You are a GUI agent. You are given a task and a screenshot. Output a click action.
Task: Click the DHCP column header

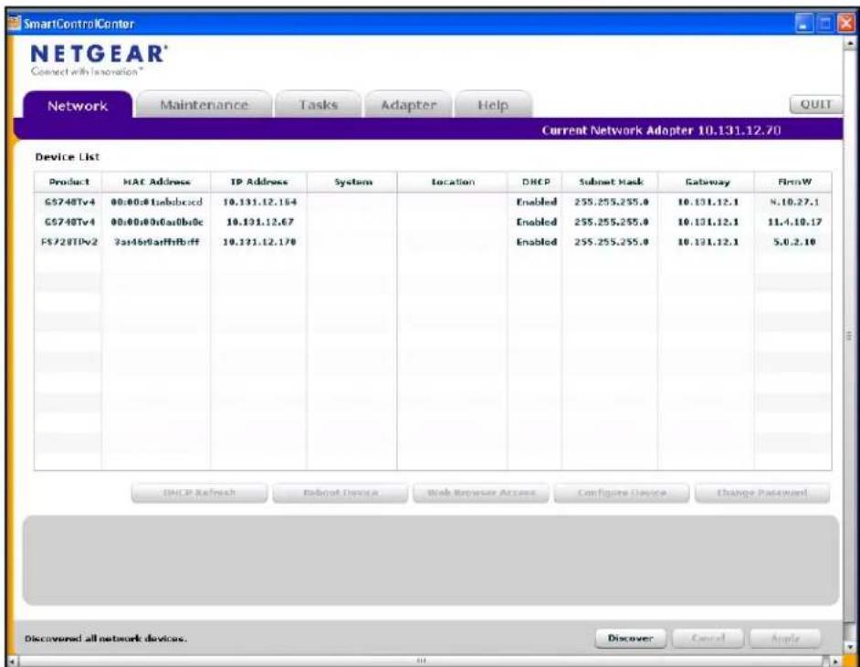click(535, 182)
